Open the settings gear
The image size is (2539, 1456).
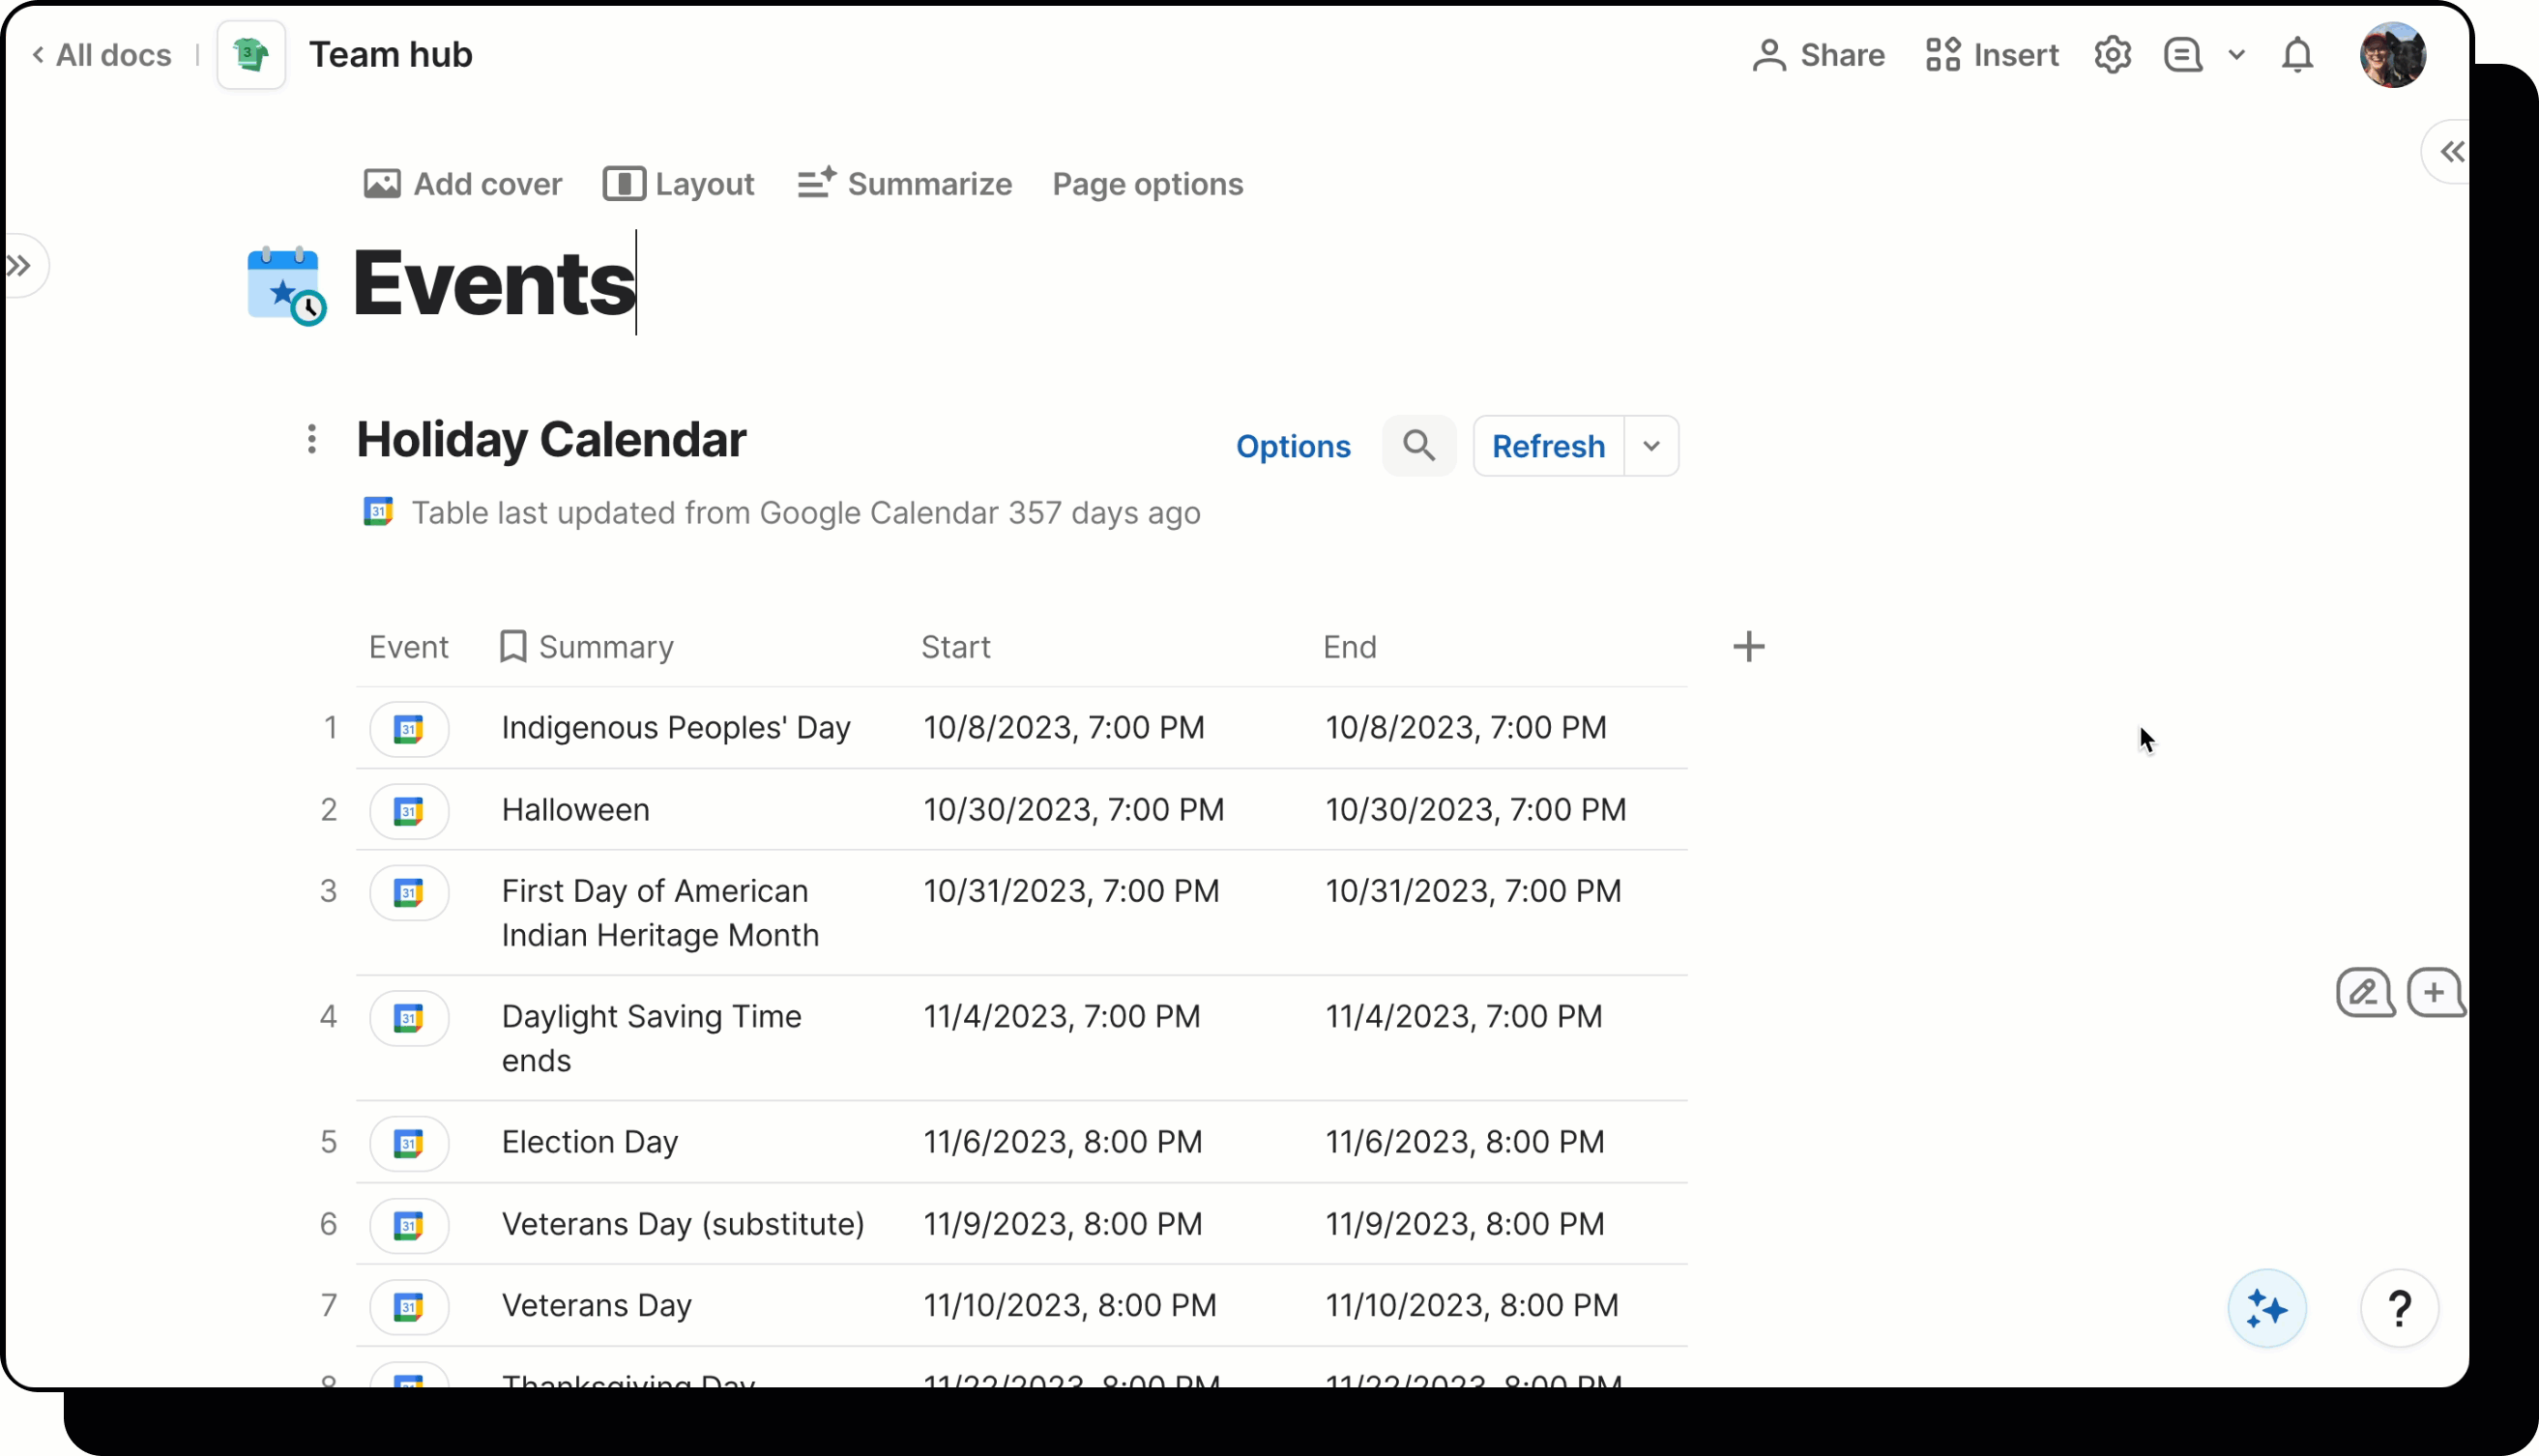coord(2112,55)
